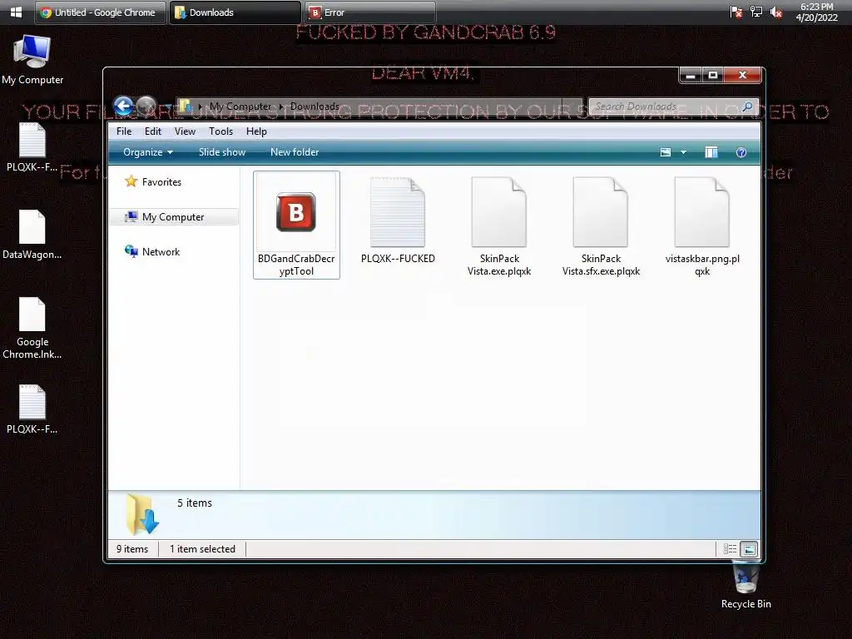Select SkinPack Vista.sfx.exe.plqxk file
Screen dimensions: 852x639
coord(601,225)
